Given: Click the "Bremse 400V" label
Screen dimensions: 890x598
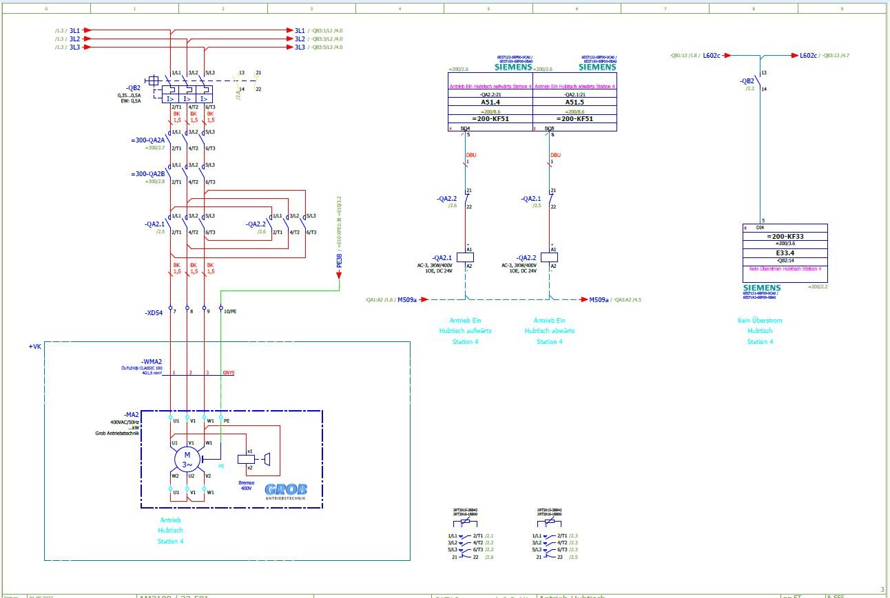Looking at the screenshot, I should point(247,486).
